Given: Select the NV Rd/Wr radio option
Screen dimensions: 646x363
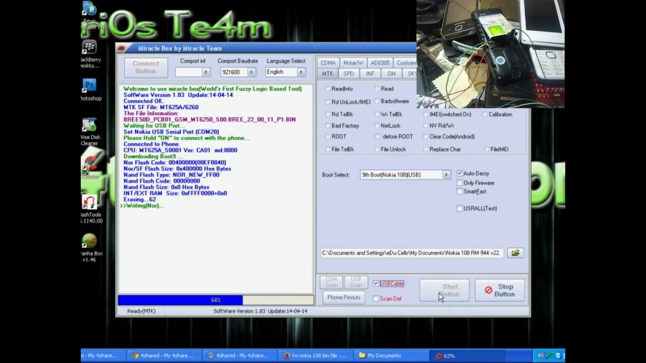Looking at the screenshot, I should [x=439, y=126].
